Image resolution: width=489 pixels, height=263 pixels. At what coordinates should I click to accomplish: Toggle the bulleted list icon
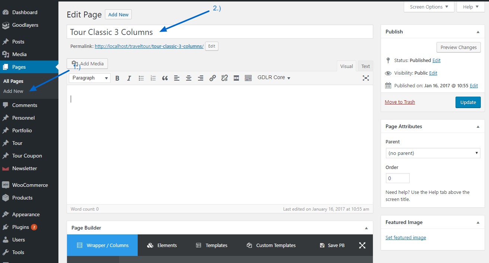pyautogui.click(x=141, y=78)
